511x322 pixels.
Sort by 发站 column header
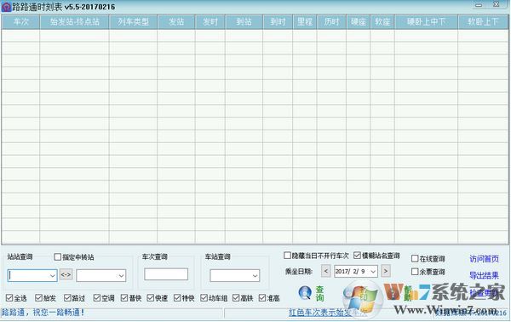176,22
